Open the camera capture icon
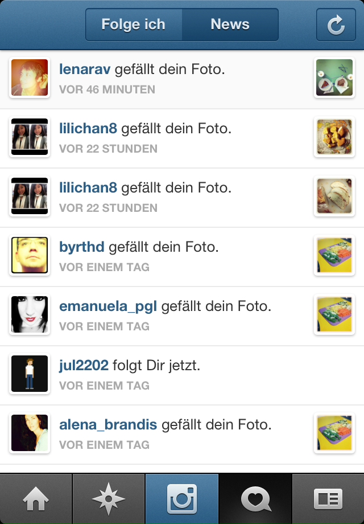 tap(182, 498)
